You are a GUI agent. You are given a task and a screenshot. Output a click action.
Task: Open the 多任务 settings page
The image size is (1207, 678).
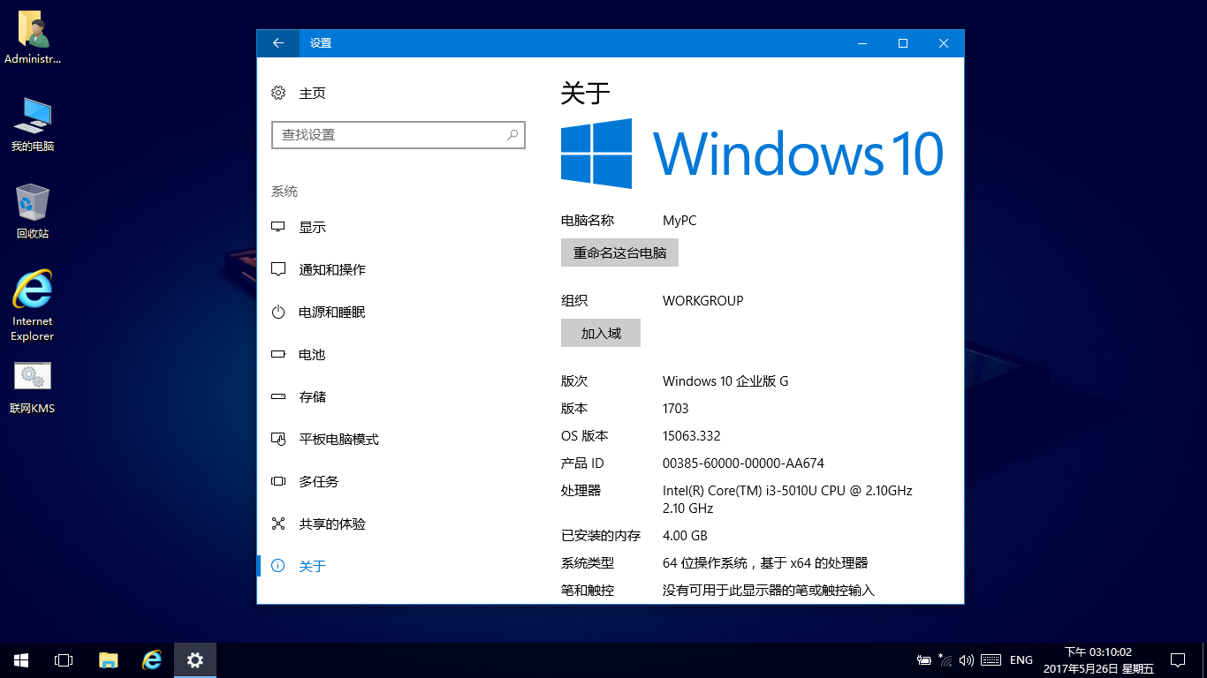[x=319, y=481]
